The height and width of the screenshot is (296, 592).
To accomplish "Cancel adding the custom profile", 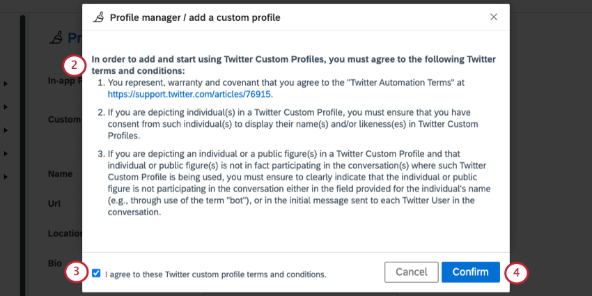I will pyautogui.click(x=412, y=272).
